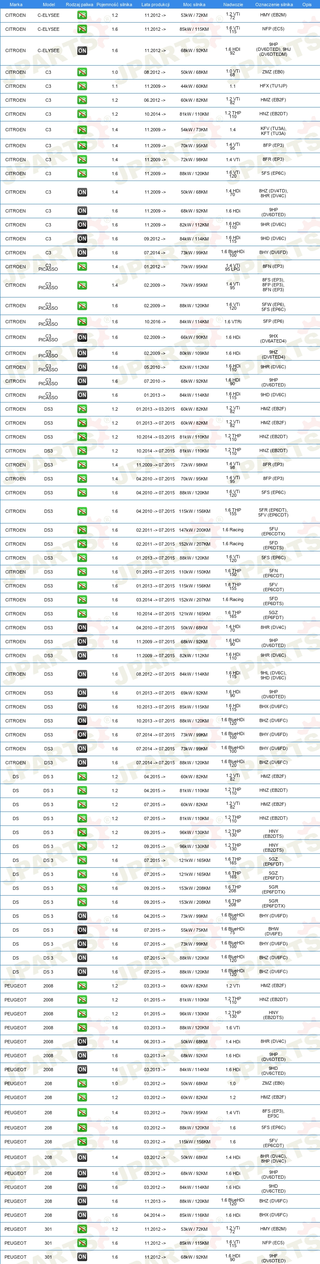Click petrol icon in DS 3 04.2015 60kW row
320x1264 pixels.
coord(82,777)
